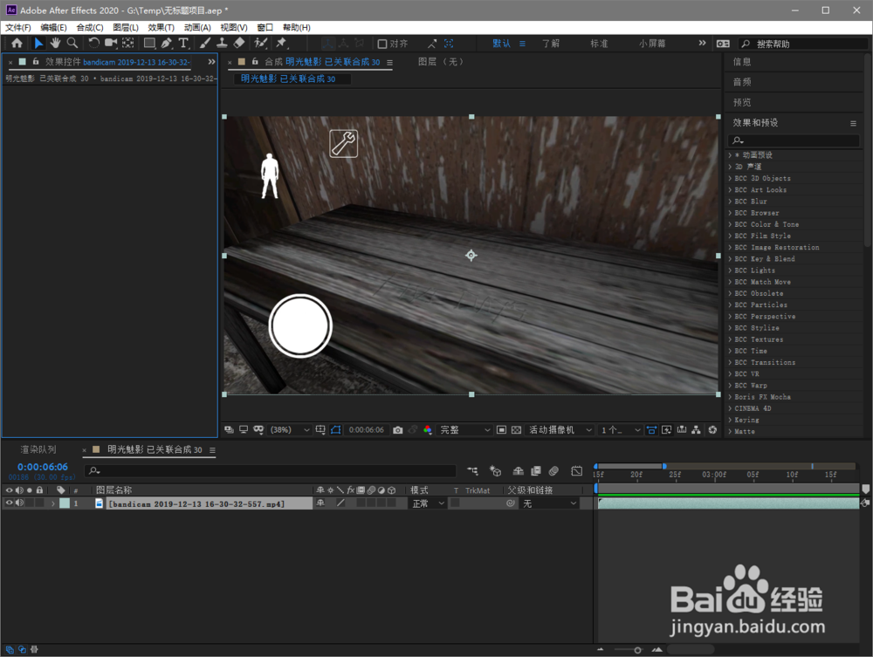Select the Puppet Pin tool
The width and height of the screenshot is (873, 657).
coord(281,43)
